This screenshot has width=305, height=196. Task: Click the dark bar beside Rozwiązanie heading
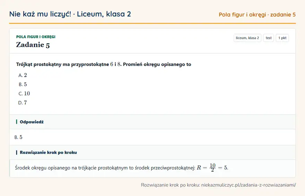pyautogui.click(x=17, y=152)
